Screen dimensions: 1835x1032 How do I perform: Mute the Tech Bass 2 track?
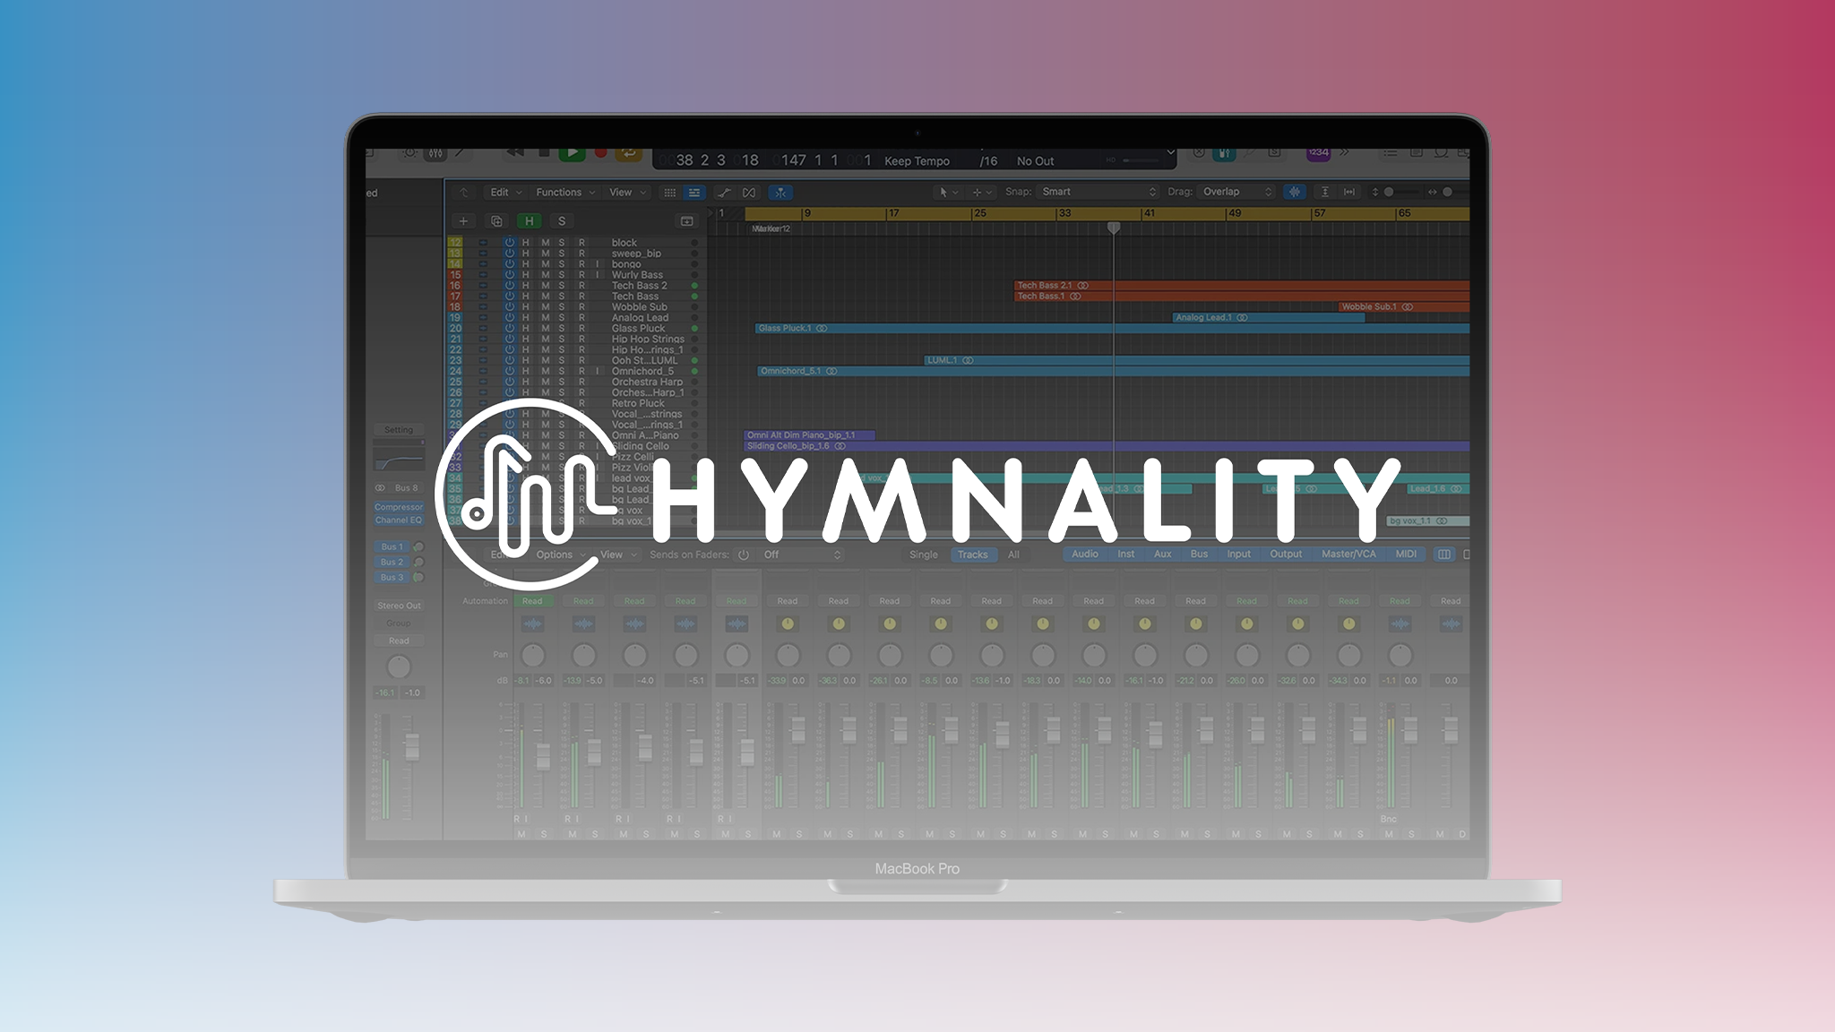point(545,286)
